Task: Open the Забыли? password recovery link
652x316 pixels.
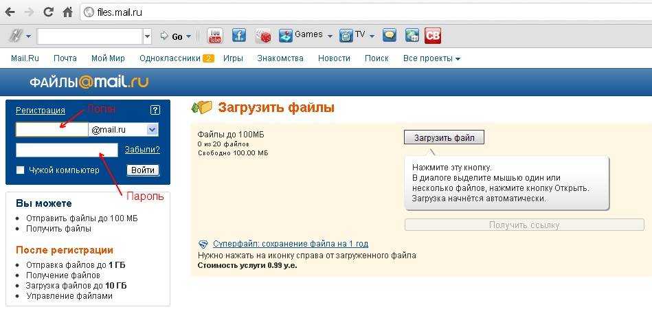Action: (142, 150)
